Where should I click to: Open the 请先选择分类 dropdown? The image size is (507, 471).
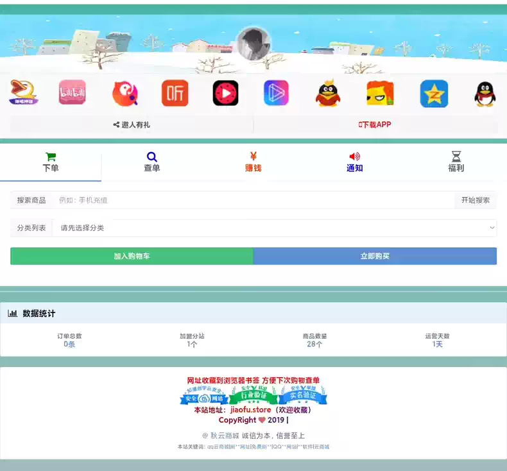[x=275, y=228]
